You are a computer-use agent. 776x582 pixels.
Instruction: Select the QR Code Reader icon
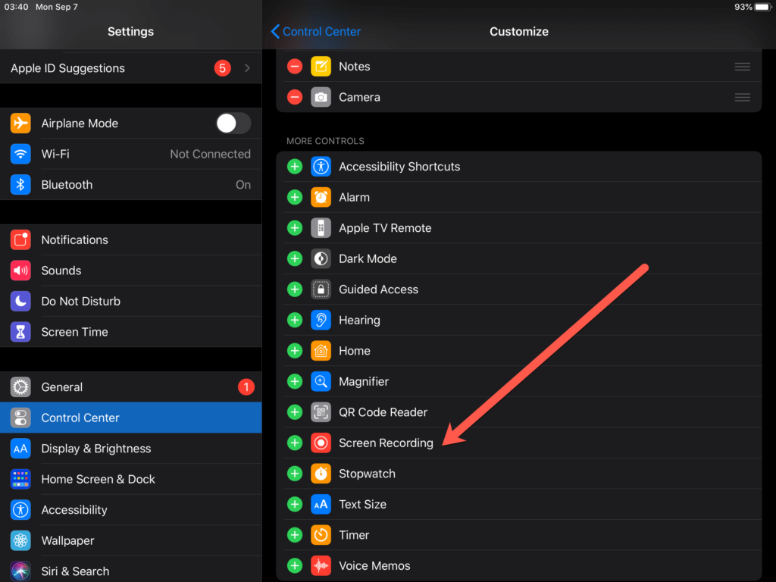tap(321, 412)
